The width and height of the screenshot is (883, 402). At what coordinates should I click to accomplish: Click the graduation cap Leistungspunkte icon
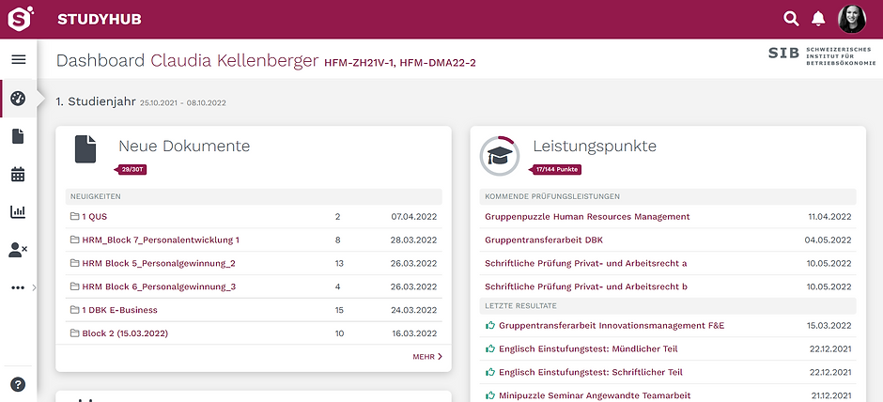tap(499, 156)
